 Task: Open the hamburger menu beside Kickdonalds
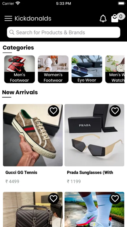coord(8,18)
